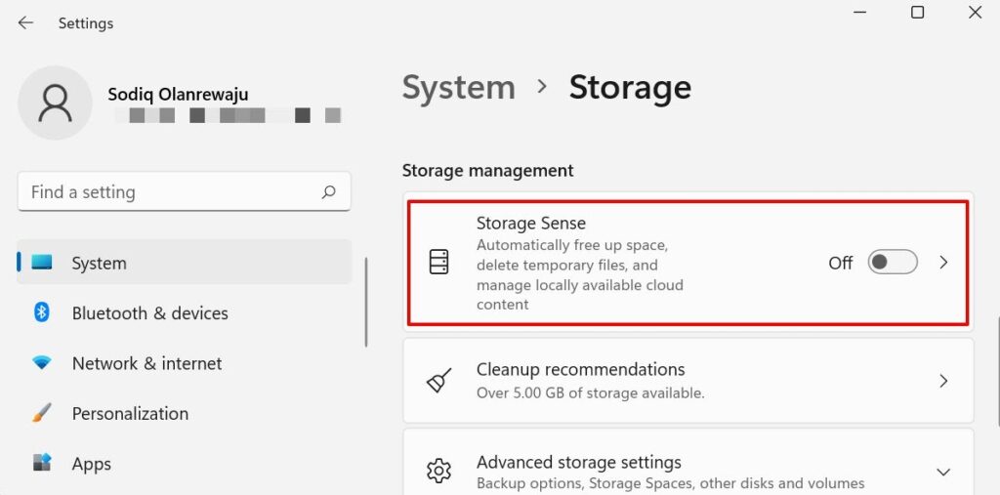The width and height of the screenshot is (1000, 495).
Task: Click the search magnifier icon
Action: pyautogui.click(x=329, y=192)
